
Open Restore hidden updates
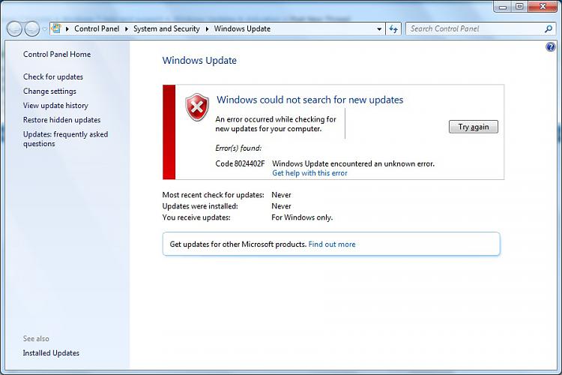61,120
